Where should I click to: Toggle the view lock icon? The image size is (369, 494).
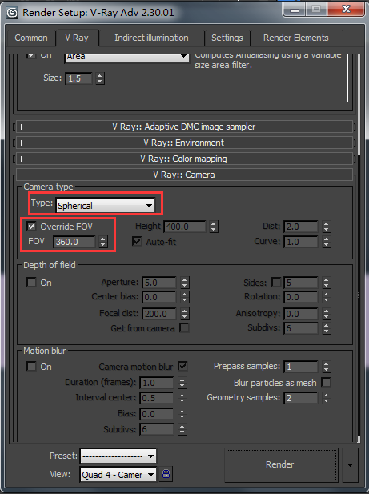click(x=166, y=474)
